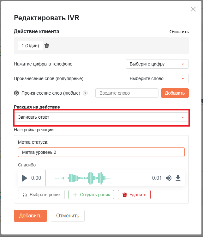This screenshot has width=203, height=237.
Task: Expand the "Записать ответ" reaction dropdown
Action: [x=101, y=117]
